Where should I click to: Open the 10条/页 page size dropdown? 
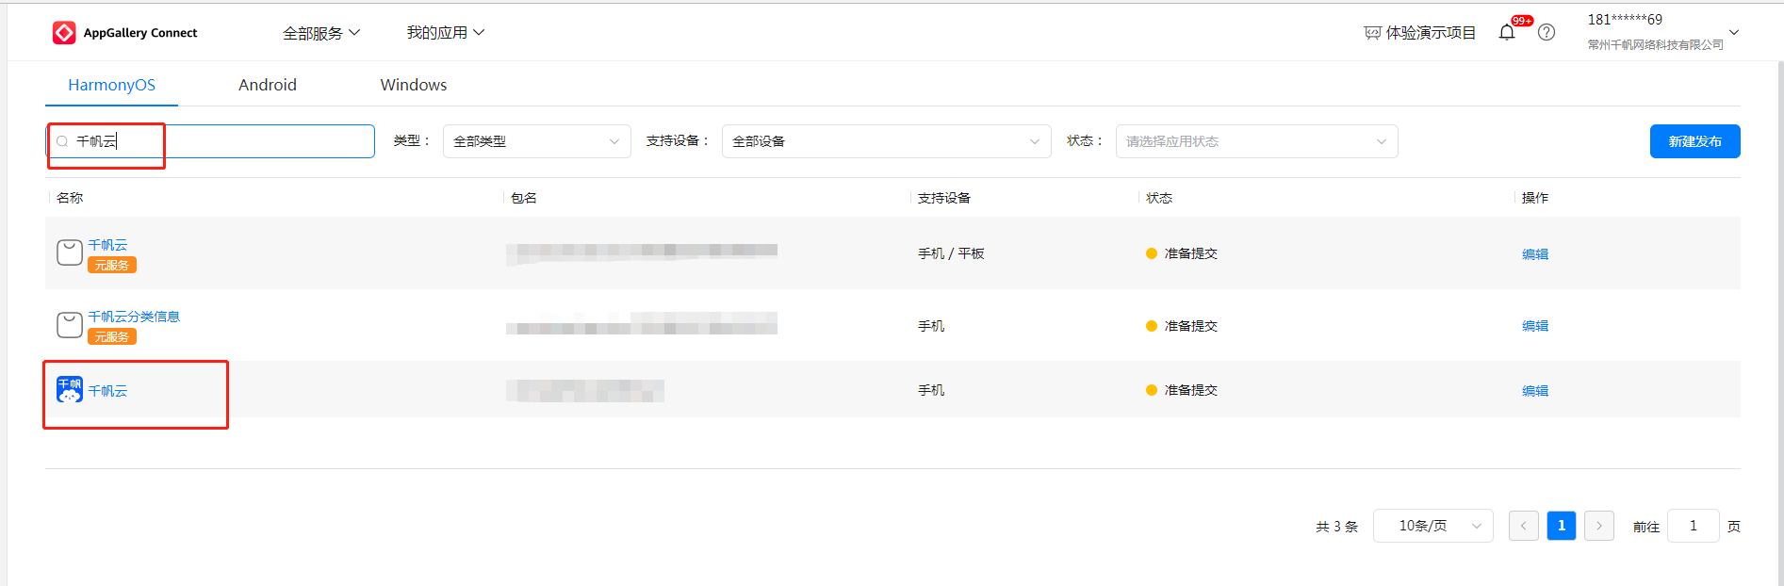click(1433, 526)
